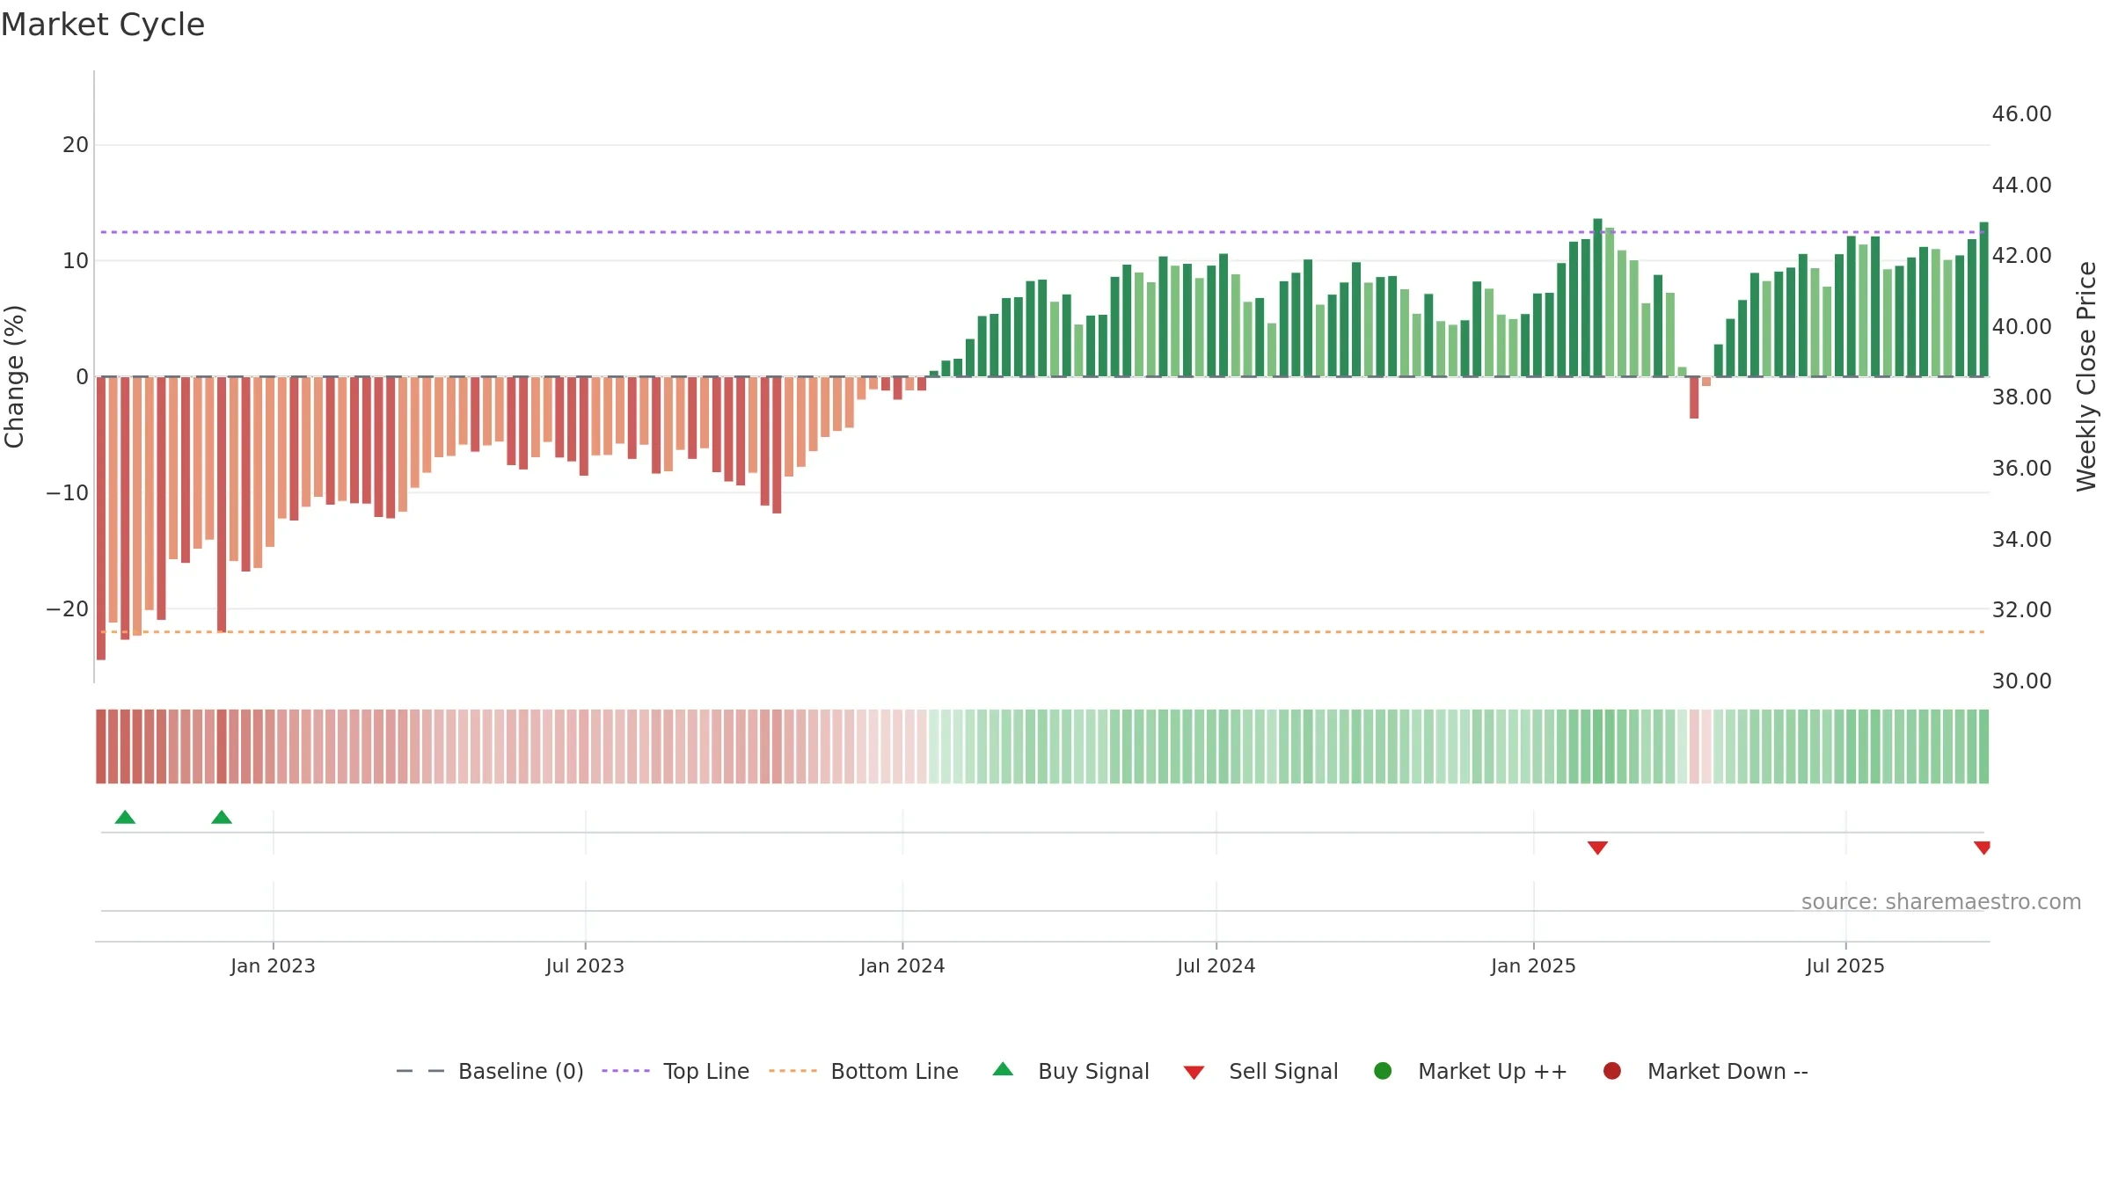Click the source: sharemaestro.com text
Screen dimensions: 2111x1187
(x=1941, y=901)
